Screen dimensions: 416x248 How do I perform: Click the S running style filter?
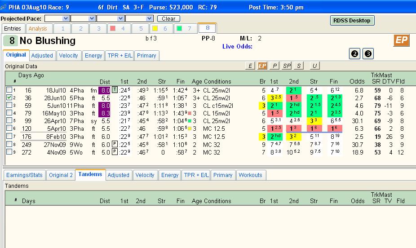299,66
